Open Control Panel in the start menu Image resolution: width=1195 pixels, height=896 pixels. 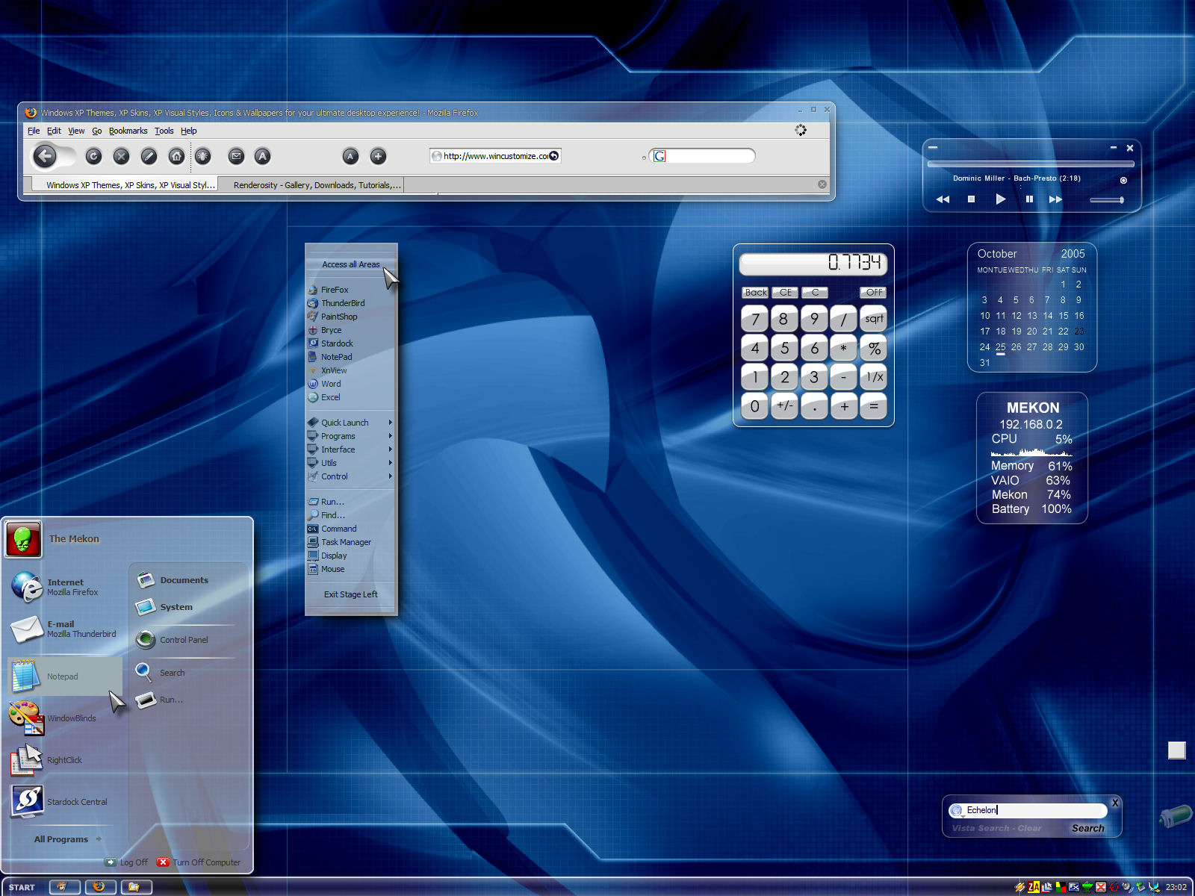pos(184,640)
